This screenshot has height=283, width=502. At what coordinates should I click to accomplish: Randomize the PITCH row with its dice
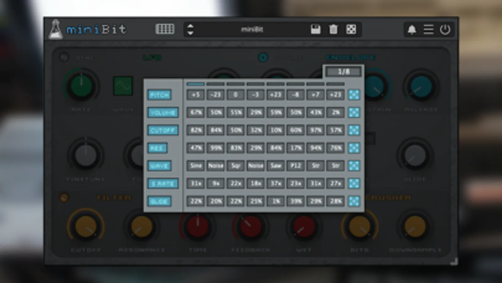coord(354,95)
